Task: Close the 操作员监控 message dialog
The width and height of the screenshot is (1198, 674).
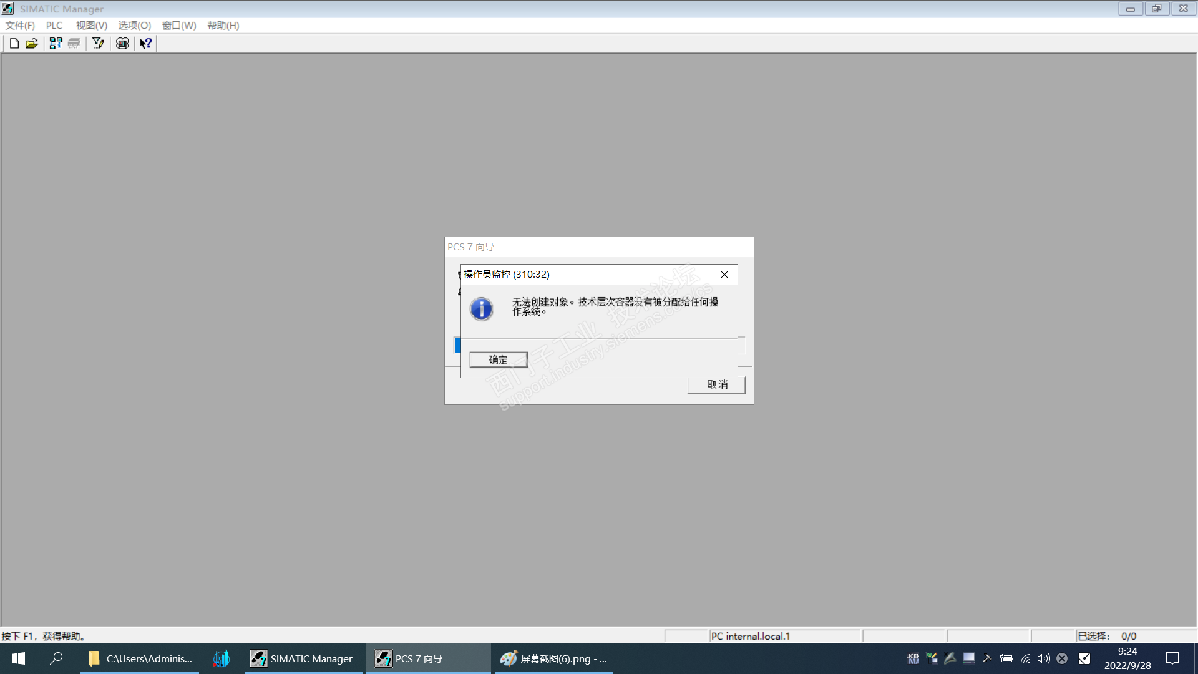Action: (x=724, y=275)
